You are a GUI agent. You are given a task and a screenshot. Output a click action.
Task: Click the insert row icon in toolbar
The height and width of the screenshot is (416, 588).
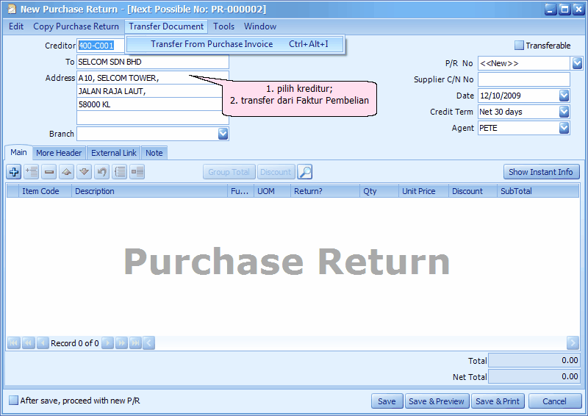click(x=32, y=172)
